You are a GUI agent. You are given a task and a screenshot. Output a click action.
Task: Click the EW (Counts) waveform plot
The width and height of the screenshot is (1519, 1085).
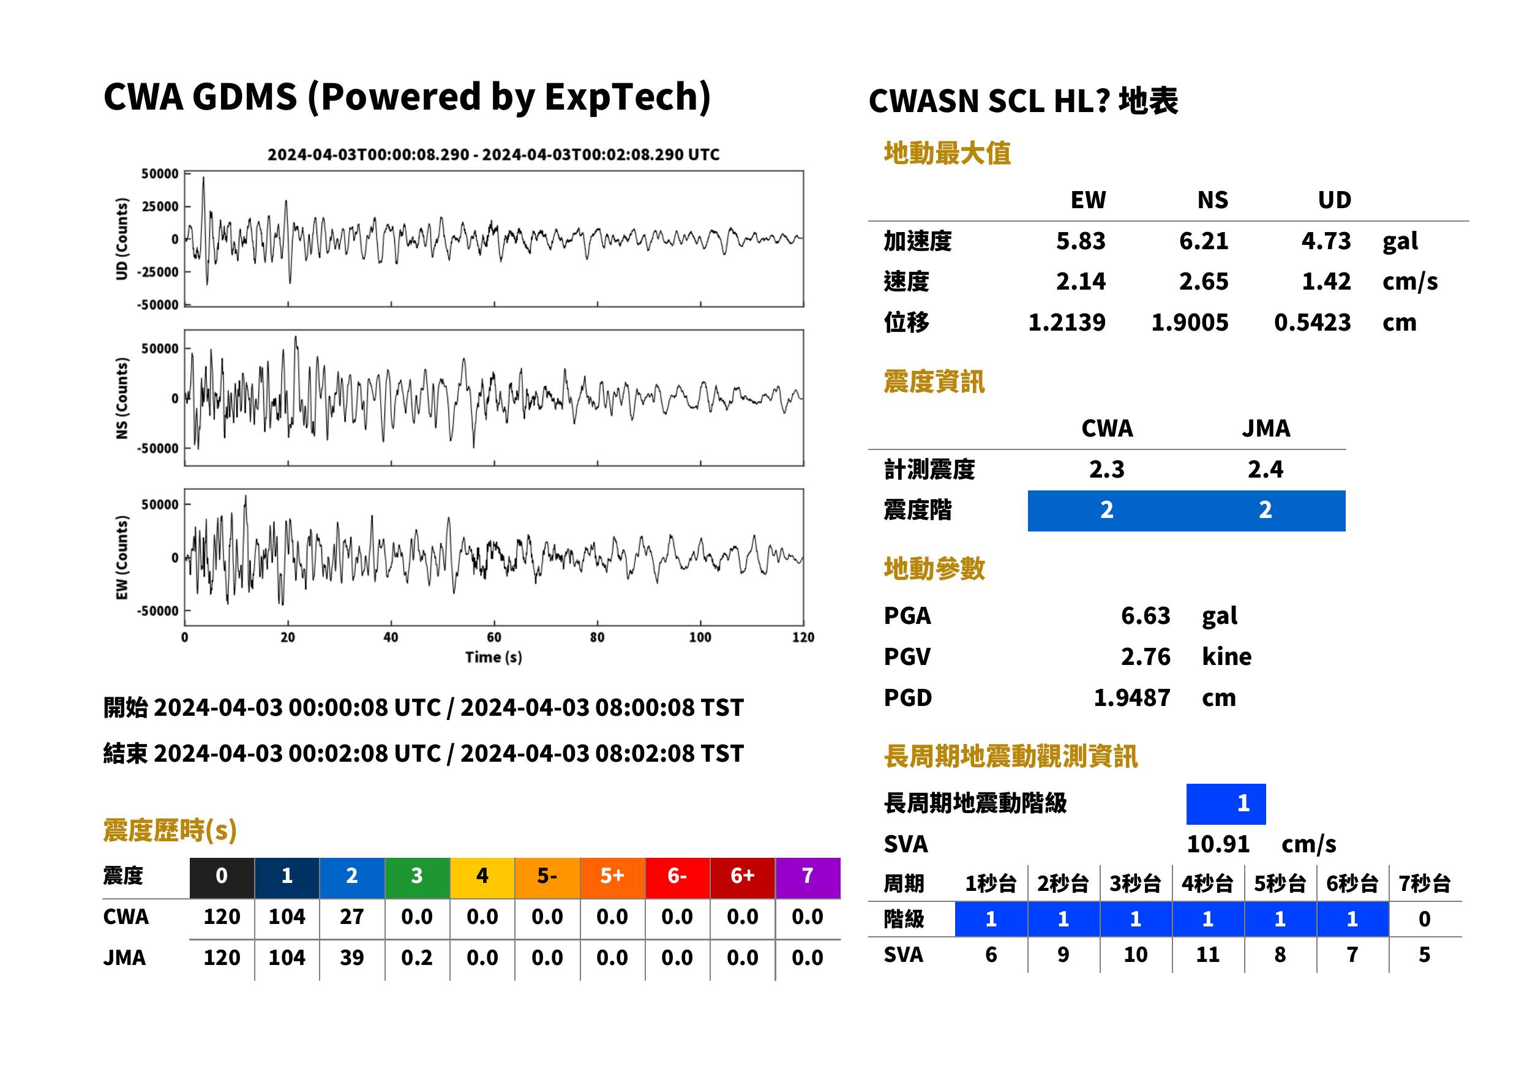pyautogui.click(x=493, y=557)
